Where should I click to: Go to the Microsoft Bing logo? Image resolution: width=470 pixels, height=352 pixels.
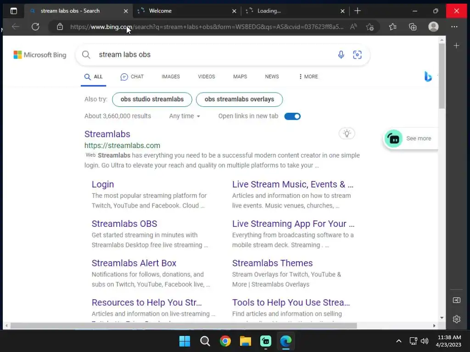coord(40,55)
